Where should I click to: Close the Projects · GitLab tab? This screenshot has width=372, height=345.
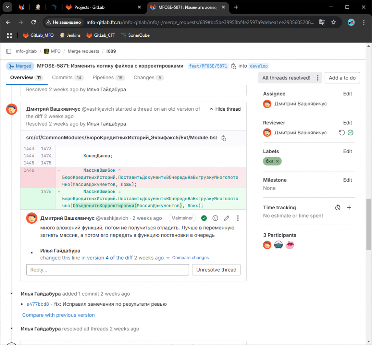[139, 7]
